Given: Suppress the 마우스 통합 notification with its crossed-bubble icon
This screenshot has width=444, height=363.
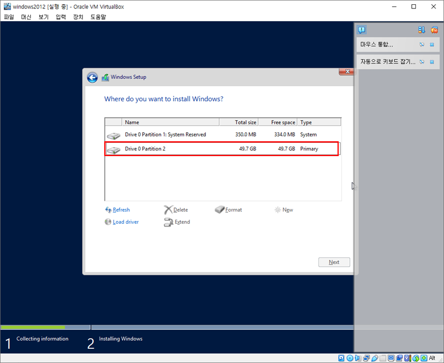Looking at the screenshot, I should coord(422,44).
